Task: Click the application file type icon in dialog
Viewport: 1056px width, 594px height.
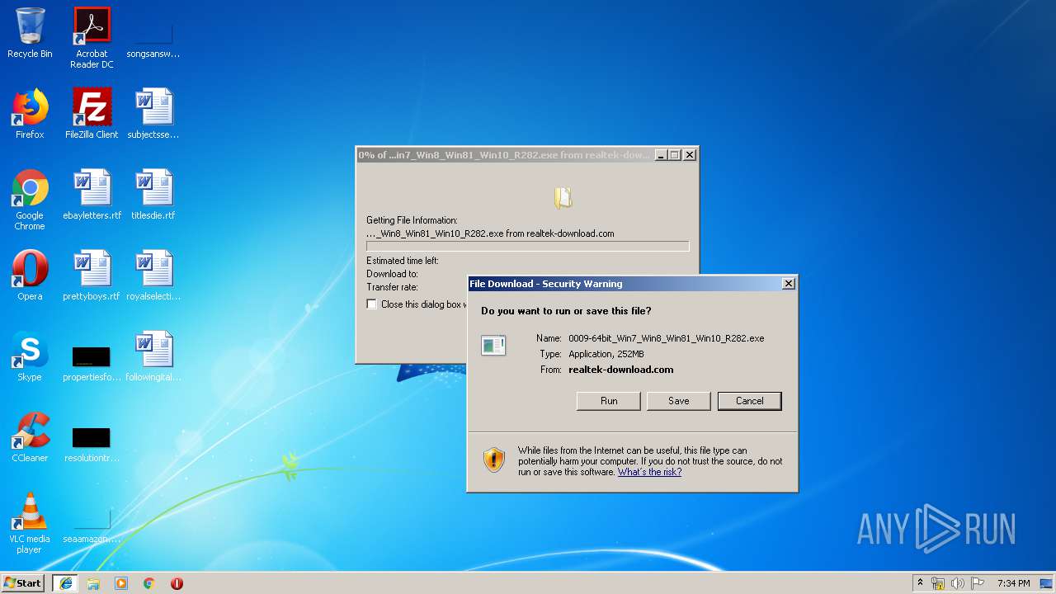Action: 493,345
